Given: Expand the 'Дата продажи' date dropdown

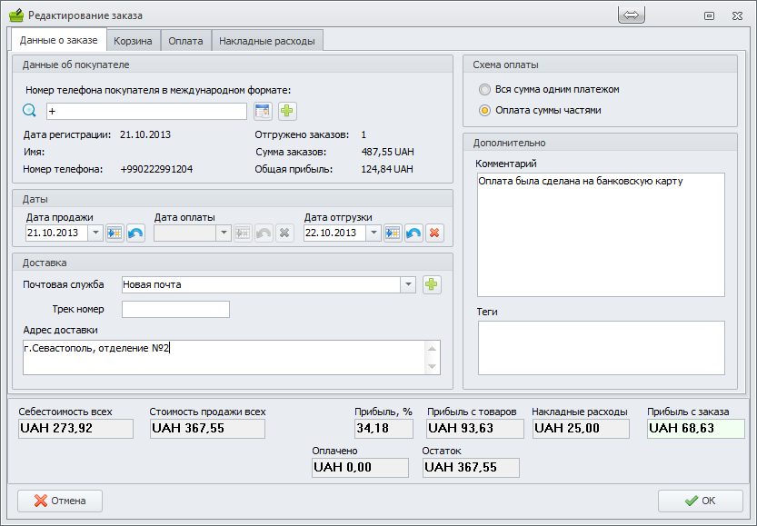Looking at the screenshot, I should (95, 233).
